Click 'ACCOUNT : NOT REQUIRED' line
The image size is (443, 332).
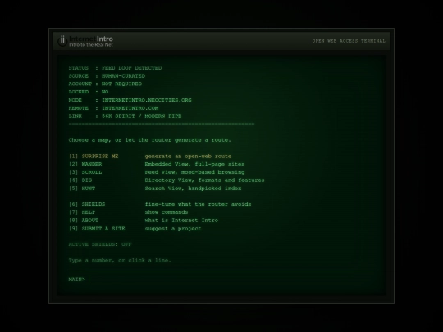tap(105, 84)
